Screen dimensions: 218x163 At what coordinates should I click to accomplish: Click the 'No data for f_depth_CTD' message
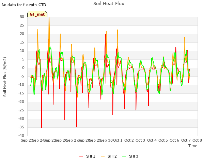point(24,5)
